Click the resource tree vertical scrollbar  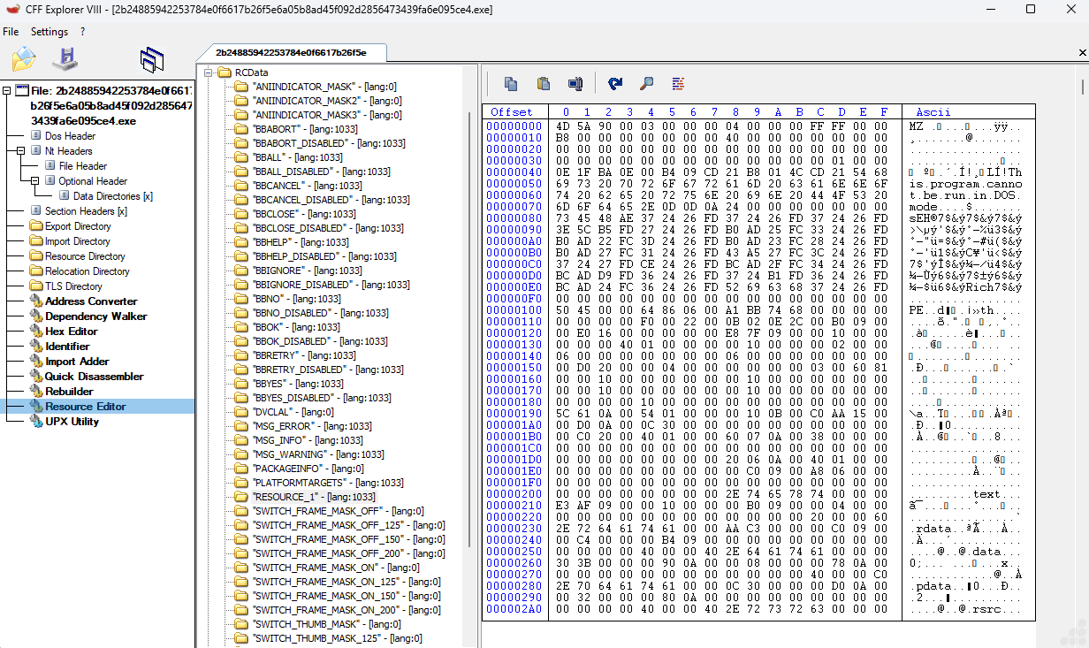(468, 327)
